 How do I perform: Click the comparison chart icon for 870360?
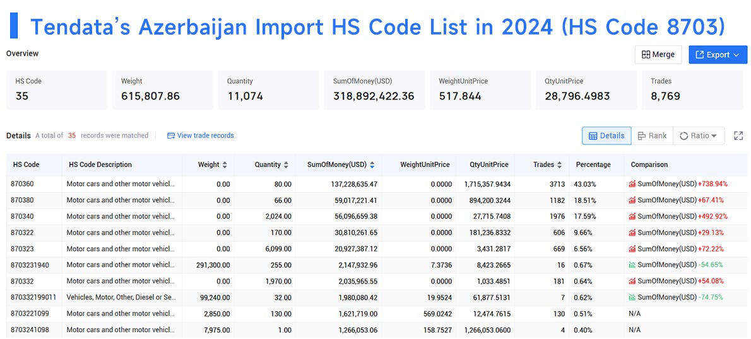coord(632,184)
